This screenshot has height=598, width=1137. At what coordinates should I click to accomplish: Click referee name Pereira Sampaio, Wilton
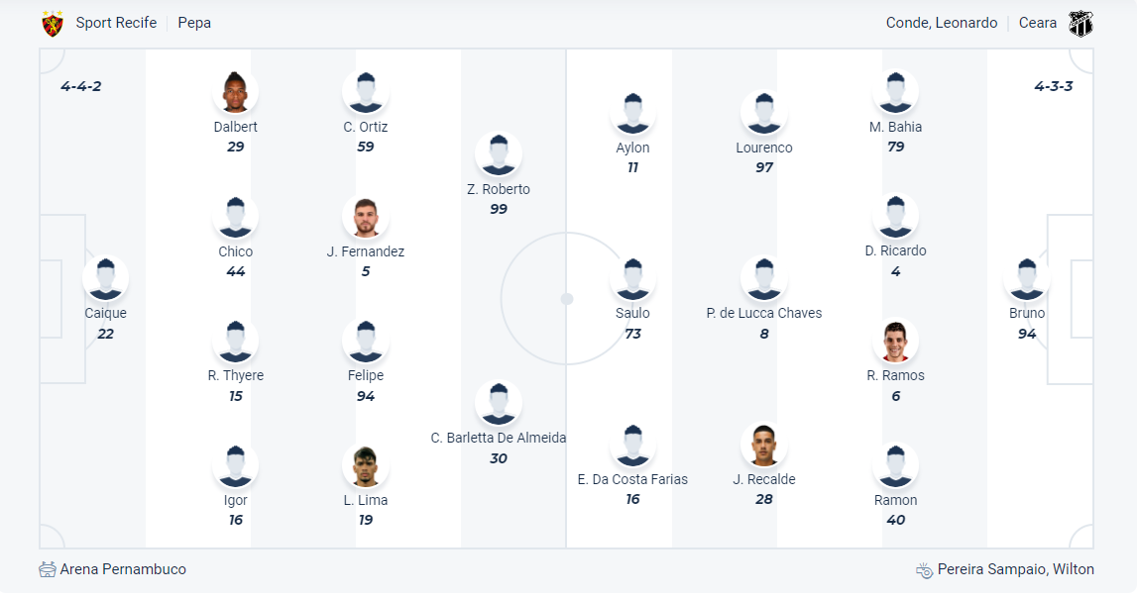click(x=1017, y=569)
